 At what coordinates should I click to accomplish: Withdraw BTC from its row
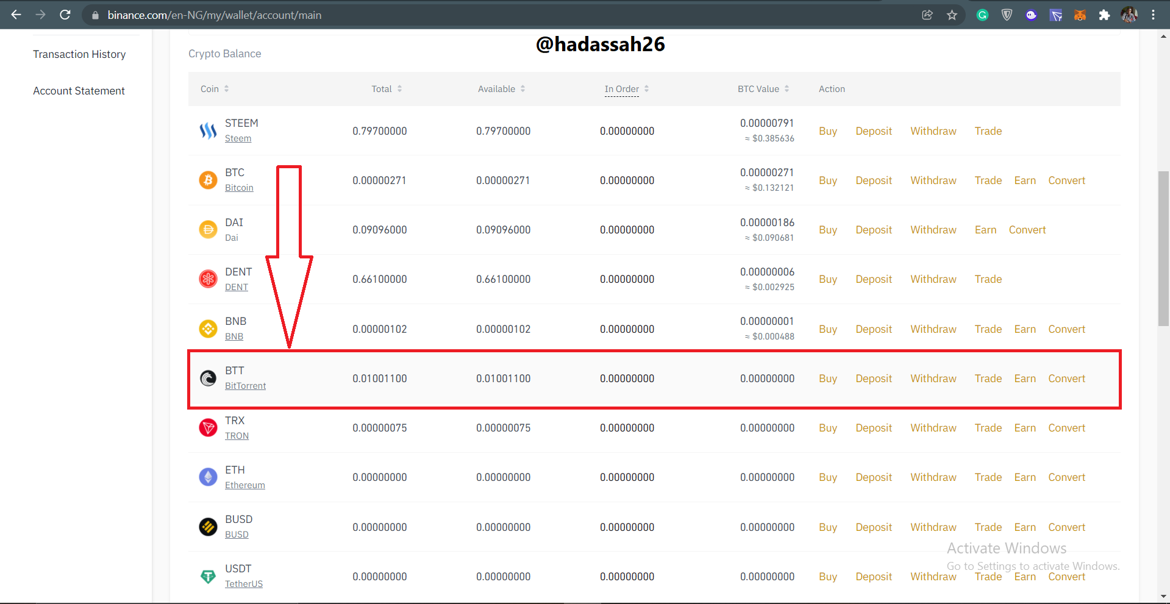click(933, 180)
